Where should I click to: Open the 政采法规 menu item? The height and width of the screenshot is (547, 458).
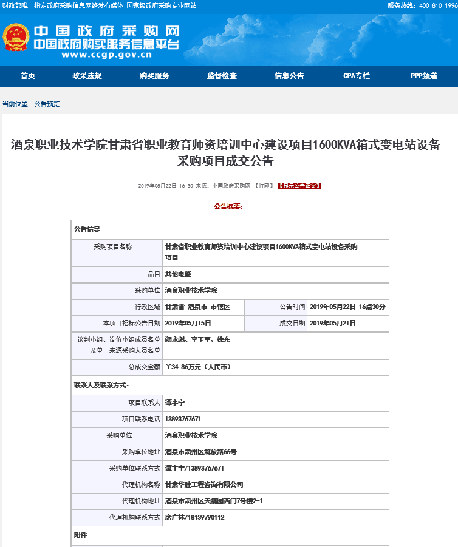pyautogui.click(x=87, y=76)
